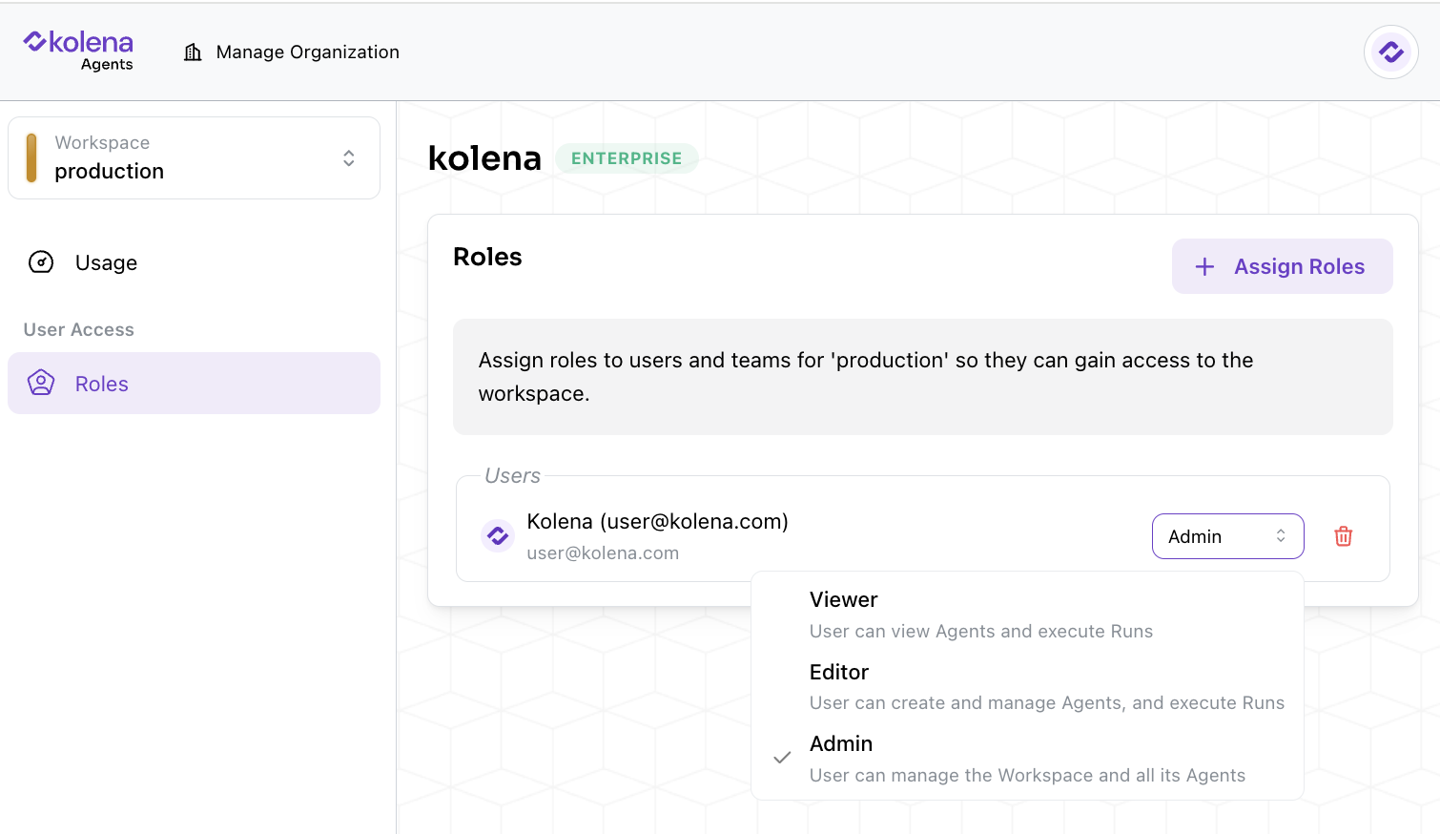Click the workspace selector up-down chevron
This screenshot has width=1440, height=834.
pos(349,158)
